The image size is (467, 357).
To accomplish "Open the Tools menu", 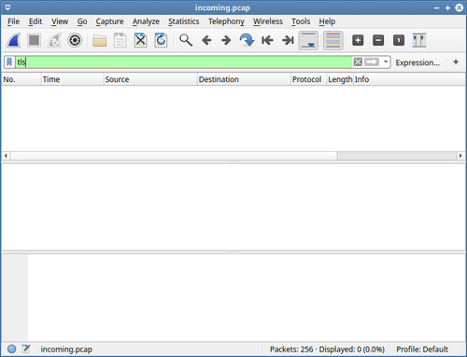I will 301,21.
